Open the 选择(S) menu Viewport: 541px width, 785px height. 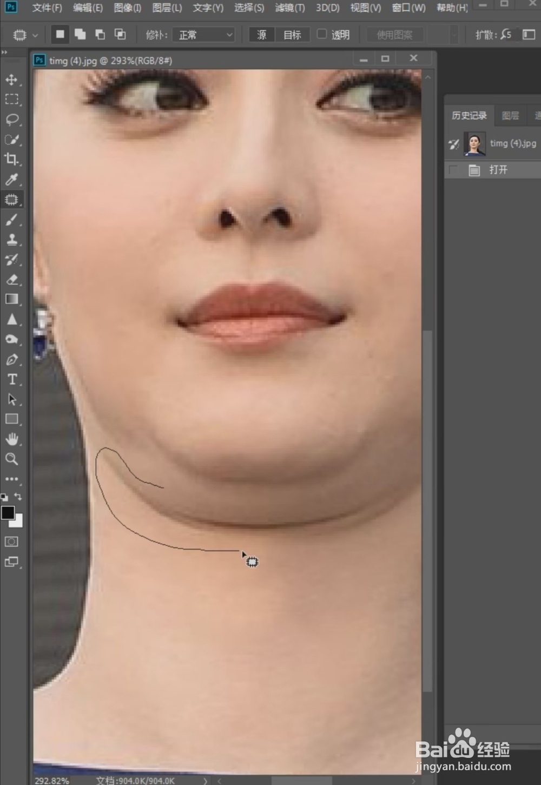pyautogui.click(x=249, y=8)
